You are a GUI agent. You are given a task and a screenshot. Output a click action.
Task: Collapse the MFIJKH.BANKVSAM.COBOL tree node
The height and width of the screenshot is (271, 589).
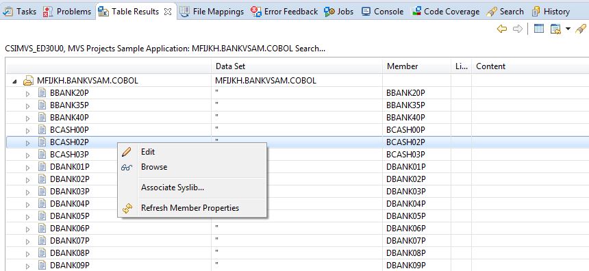click(x=14, y=81)
